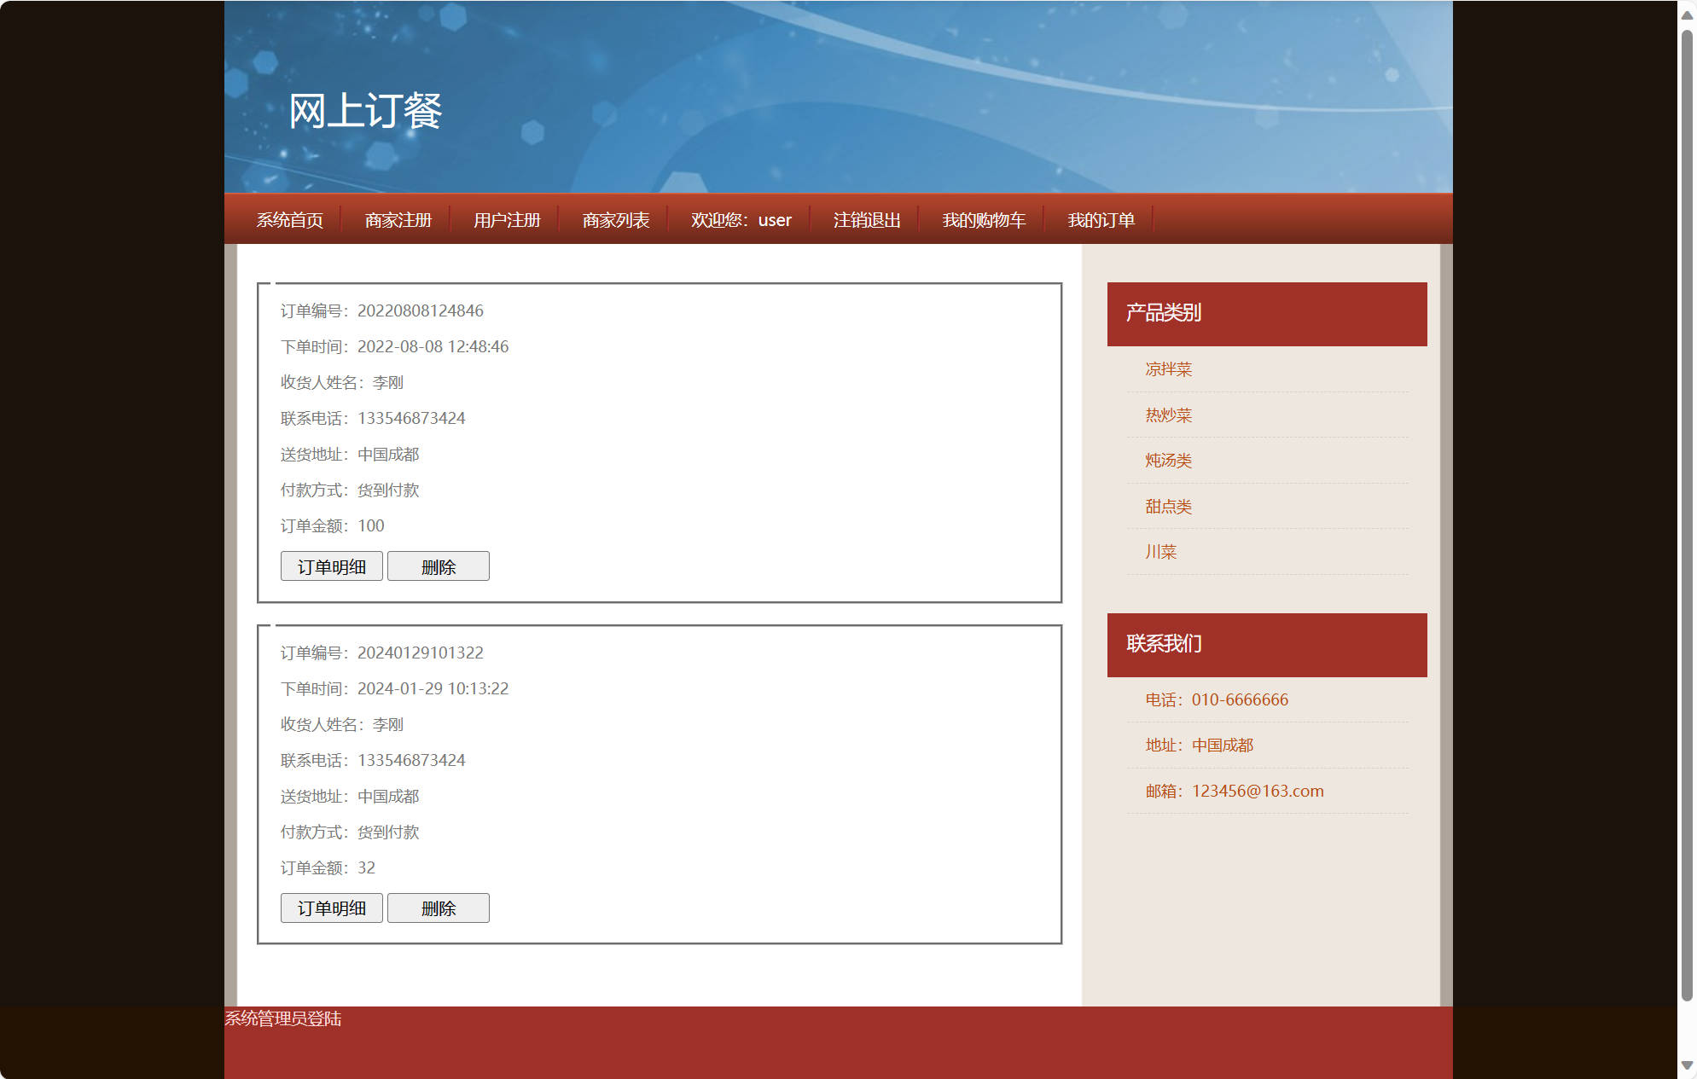Viewport: 1697px width, 1079px height.
Task: Open the 系统首页 navigation menu item
Action: coord(289,220)
